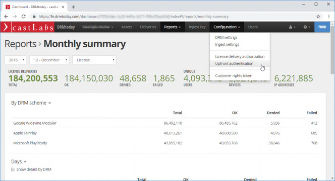The image size is (335, 181).
Task: Click the PlayReady denied value 38,646
Action: click(x=274, y=143)
